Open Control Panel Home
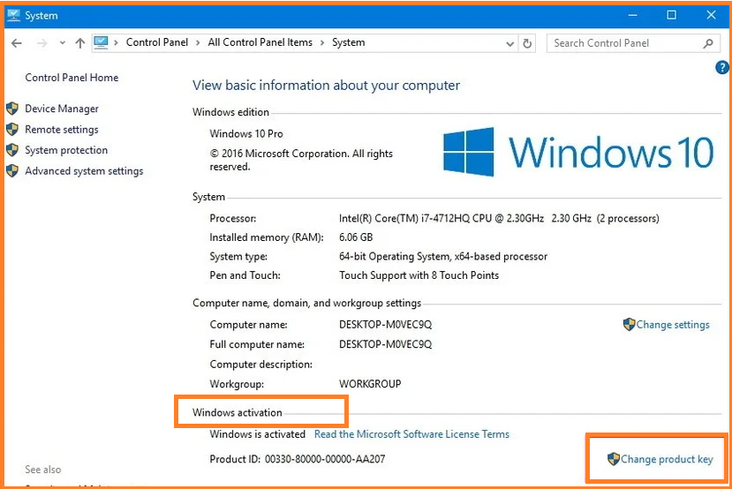Viewport: 732px width, 489px height. (x=72, y=78)
